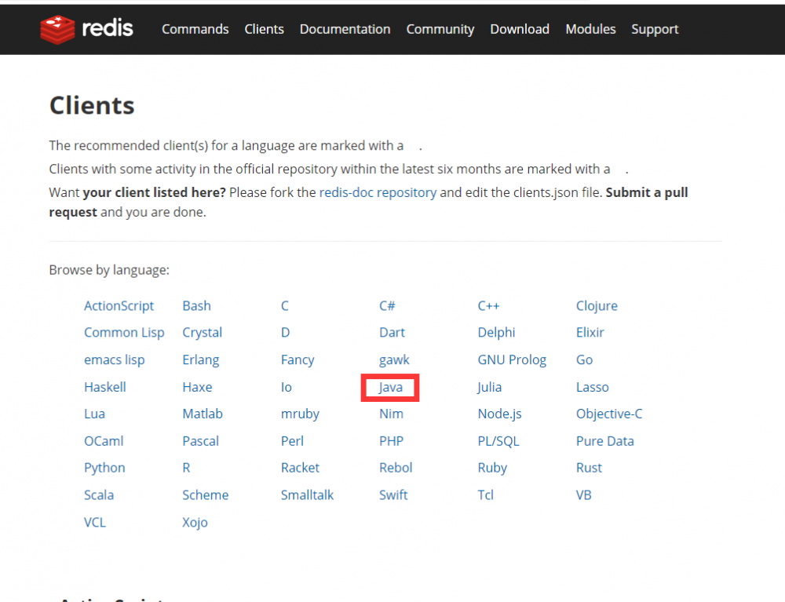This screenshot has width=785, height=602.
Task: Select the Crystal language link
Action: tap(203, 333)
